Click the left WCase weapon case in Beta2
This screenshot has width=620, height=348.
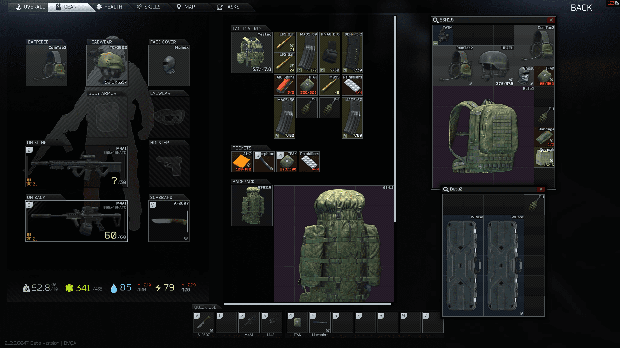point(463,266)
